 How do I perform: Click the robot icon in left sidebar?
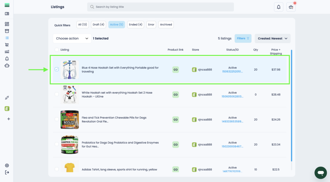(x=7, y=65)
